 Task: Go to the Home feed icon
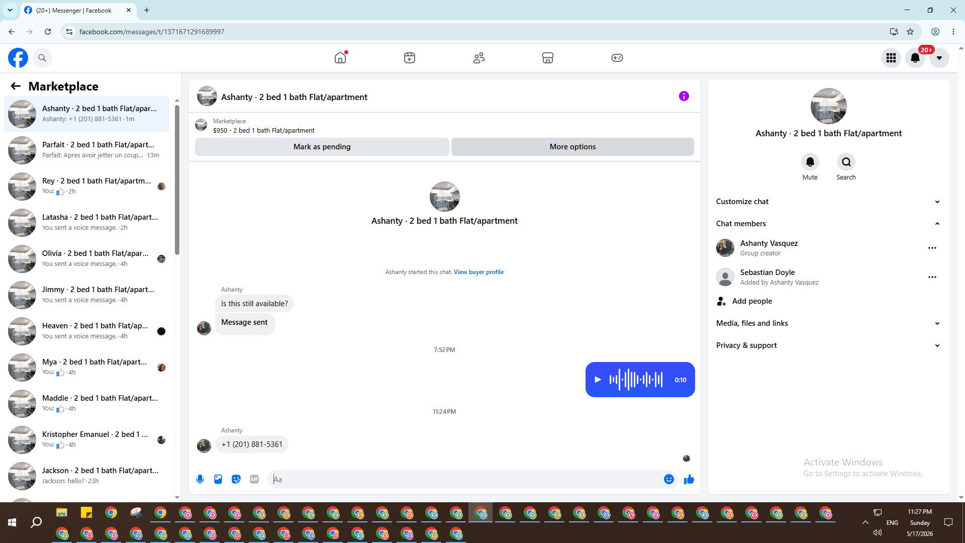pos(340,58)
